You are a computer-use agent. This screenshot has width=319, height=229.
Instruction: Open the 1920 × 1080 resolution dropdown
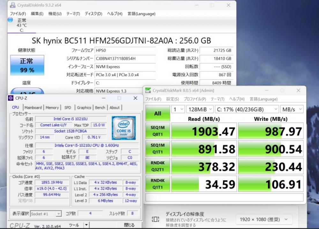[x=264, y=219]
